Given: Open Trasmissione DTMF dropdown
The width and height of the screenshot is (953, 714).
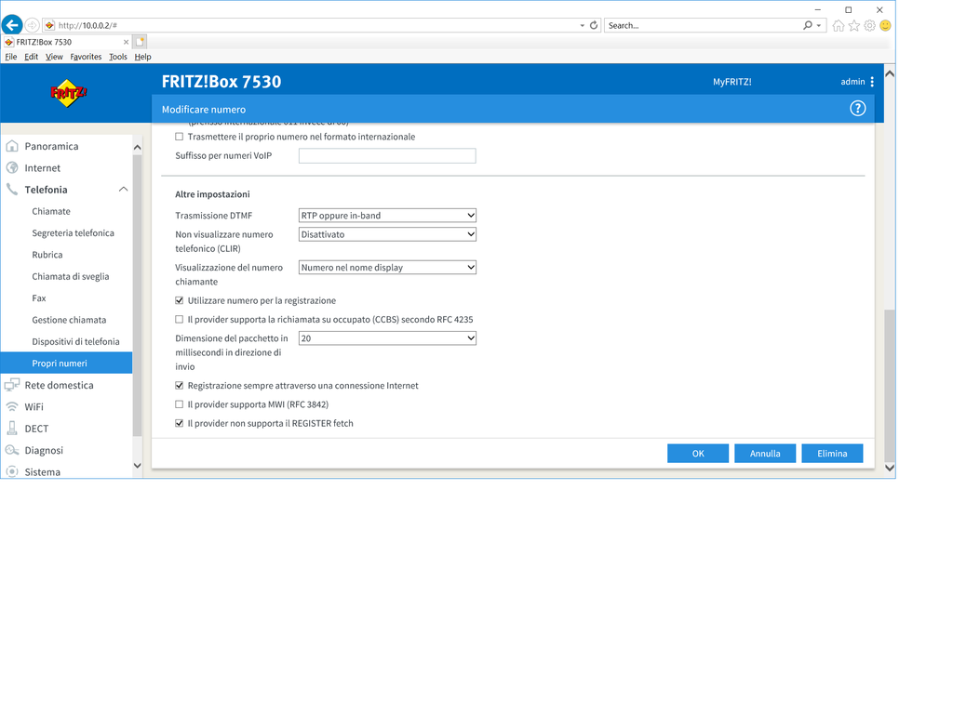Looking at the screenshot, I should coord(387,216).
